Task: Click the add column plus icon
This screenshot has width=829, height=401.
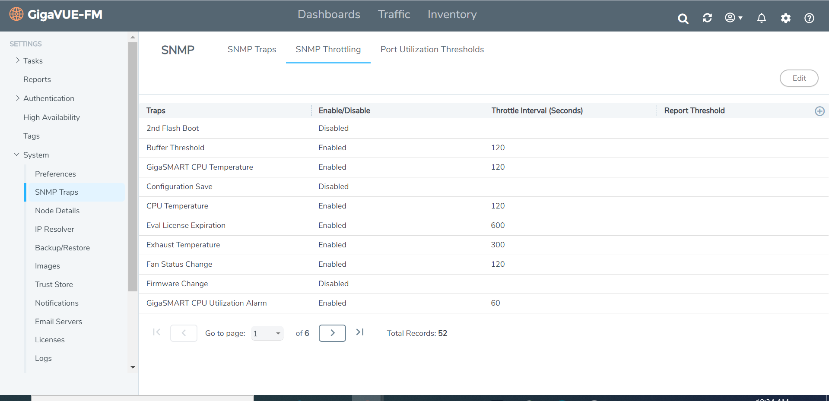Action: coord(819,111)
